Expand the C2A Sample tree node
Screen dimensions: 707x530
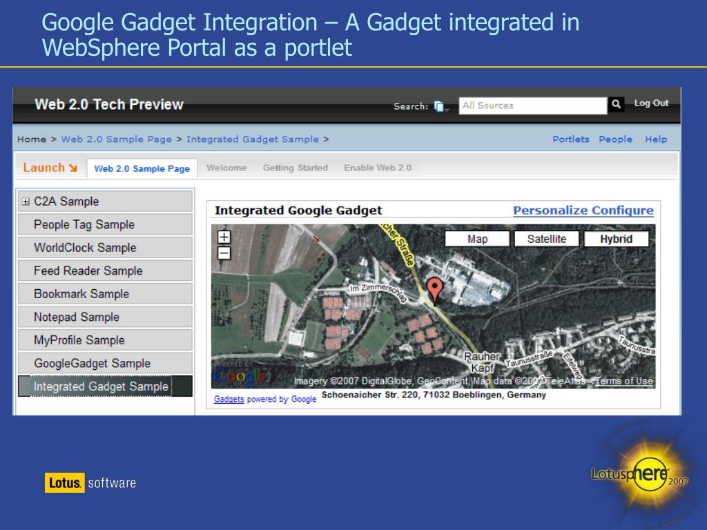(x=26, y=202)
